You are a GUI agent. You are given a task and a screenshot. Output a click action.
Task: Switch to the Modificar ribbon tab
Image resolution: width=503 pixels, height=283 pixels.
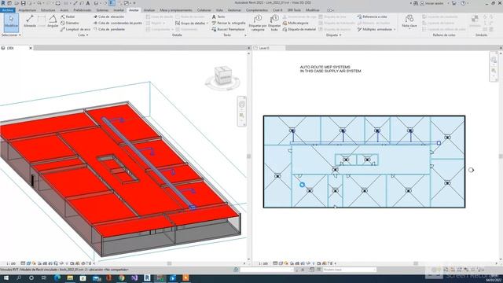coord(313,10)
